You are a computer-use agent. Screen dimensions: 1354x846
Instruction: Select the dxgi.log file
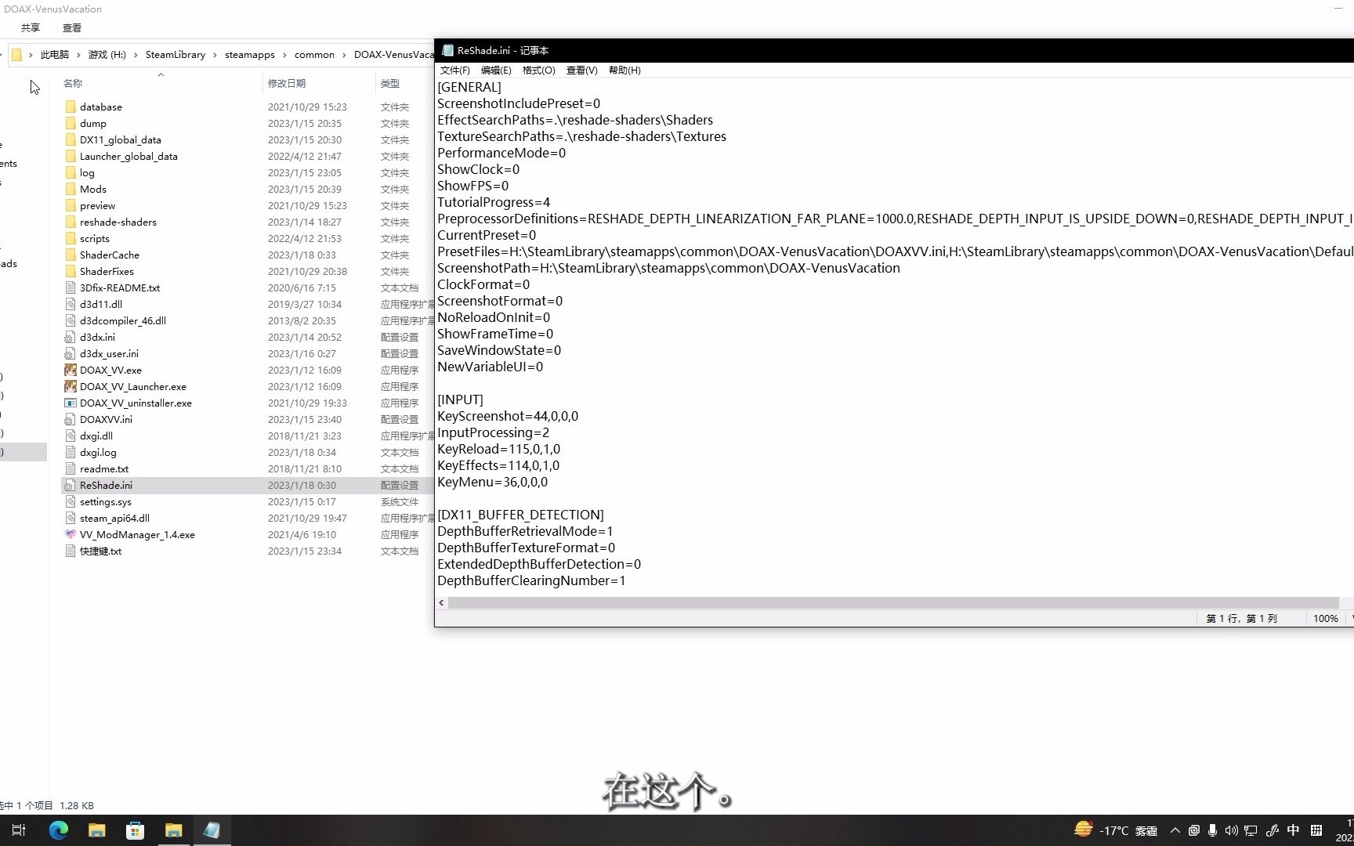98,452
